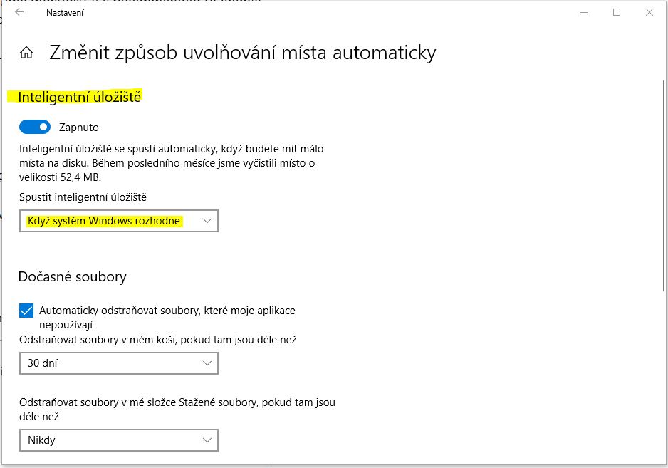Click 'Inteligentní úložiště' highlighted heading

(79, 97)
